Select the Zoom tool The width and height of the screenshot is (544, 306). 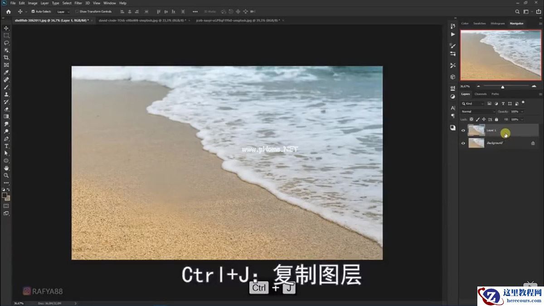[x=6, y=175]
